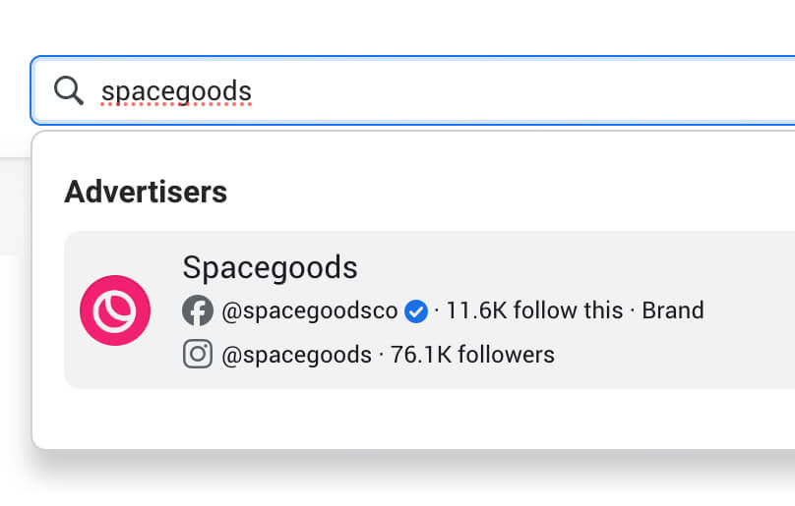
Task: Click blank page area below suggestions panel
Action: tap(394, 481)
